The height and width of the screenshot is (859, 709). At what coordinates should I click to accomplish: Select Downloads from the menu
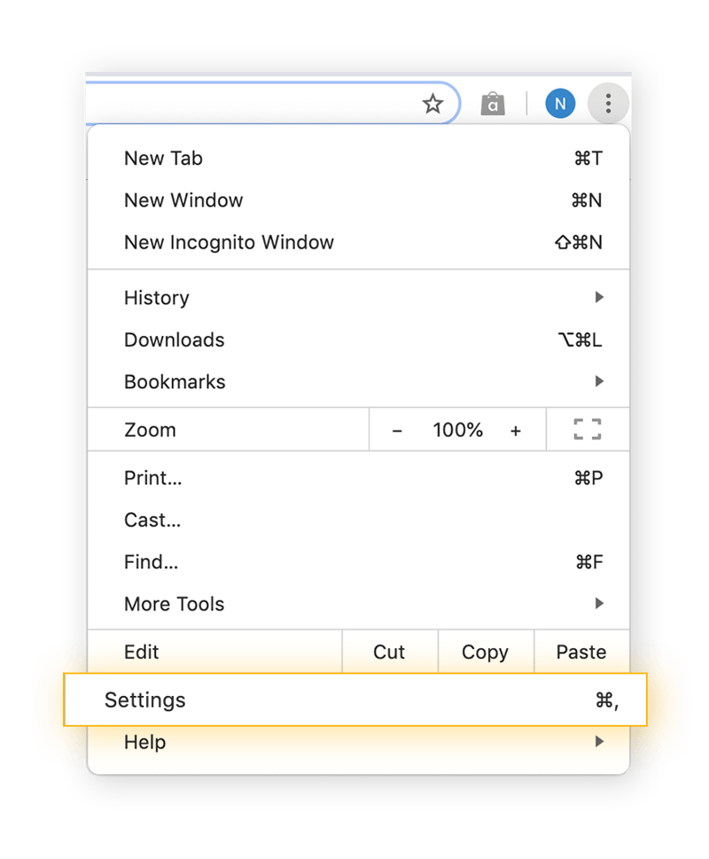174,340
